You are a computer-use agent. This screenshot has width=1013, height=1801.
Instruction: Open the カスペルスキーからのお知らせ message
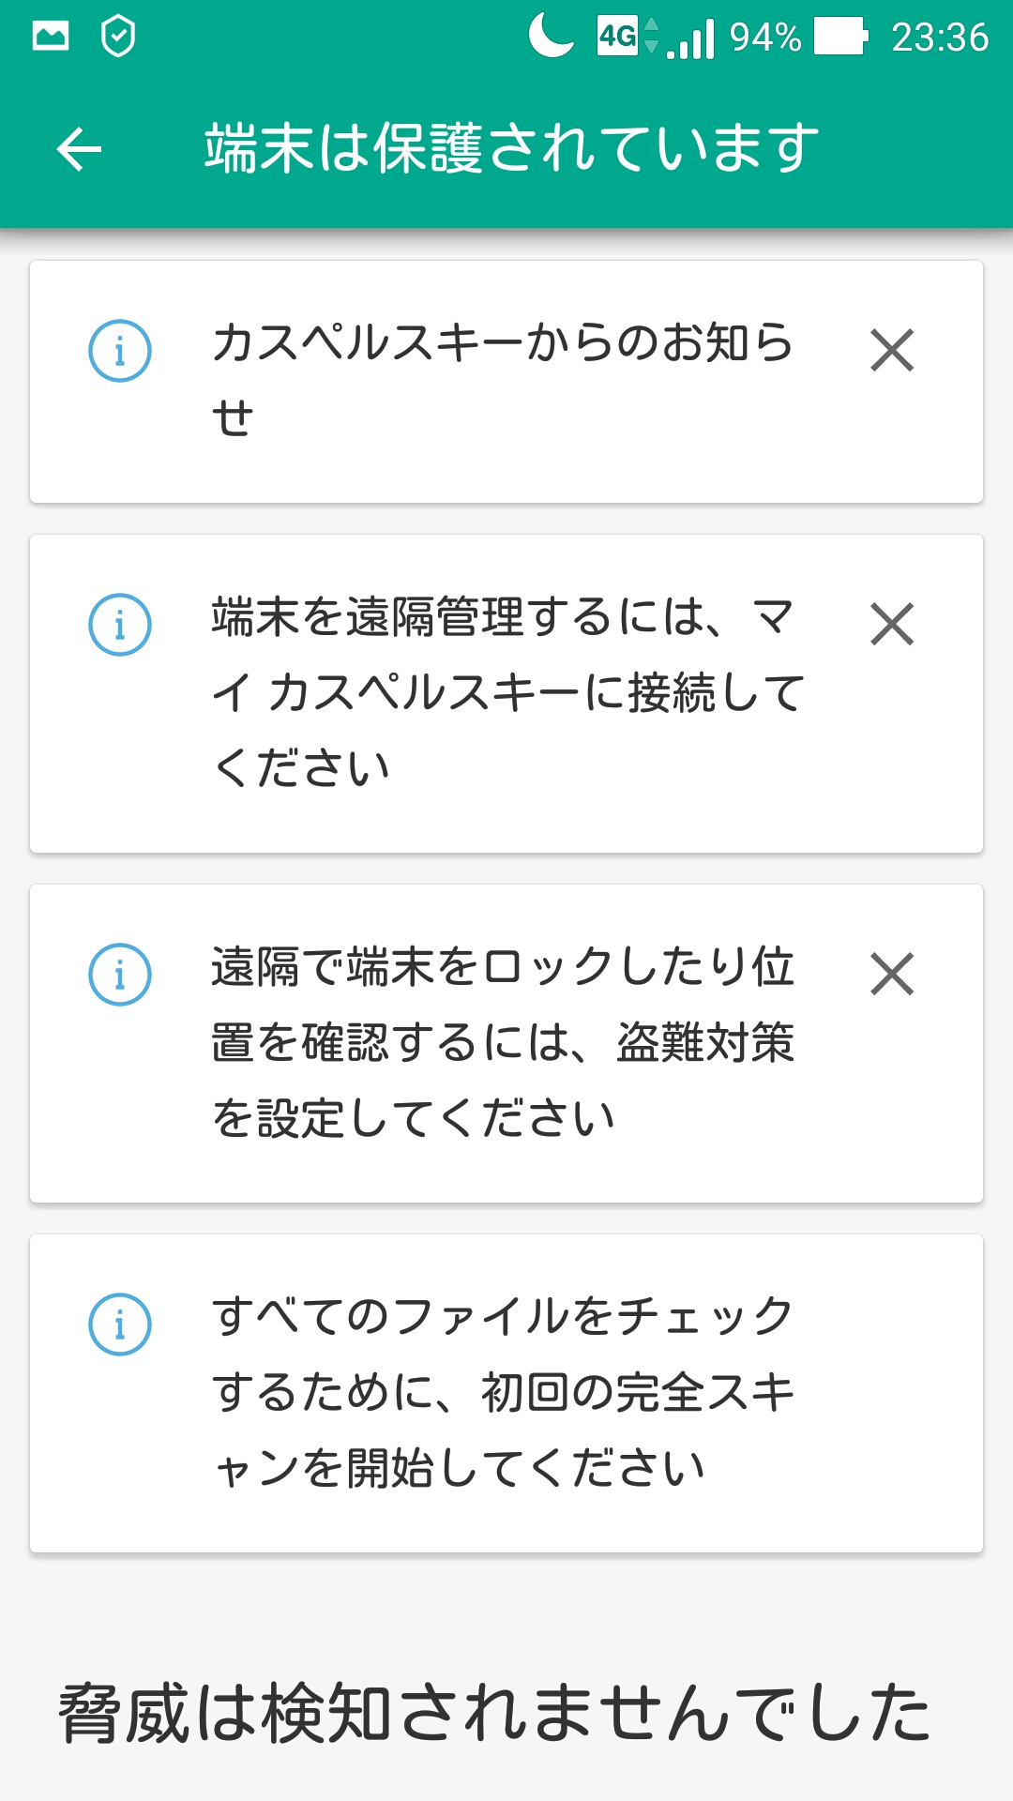click(x=503, y=379)
